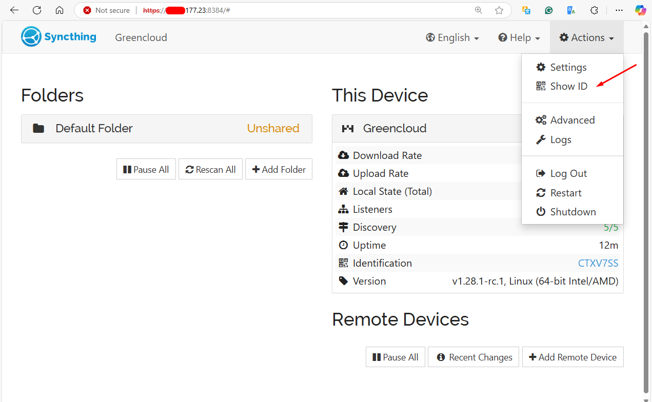Click the Default Folder folder icon

coord(38,128)
